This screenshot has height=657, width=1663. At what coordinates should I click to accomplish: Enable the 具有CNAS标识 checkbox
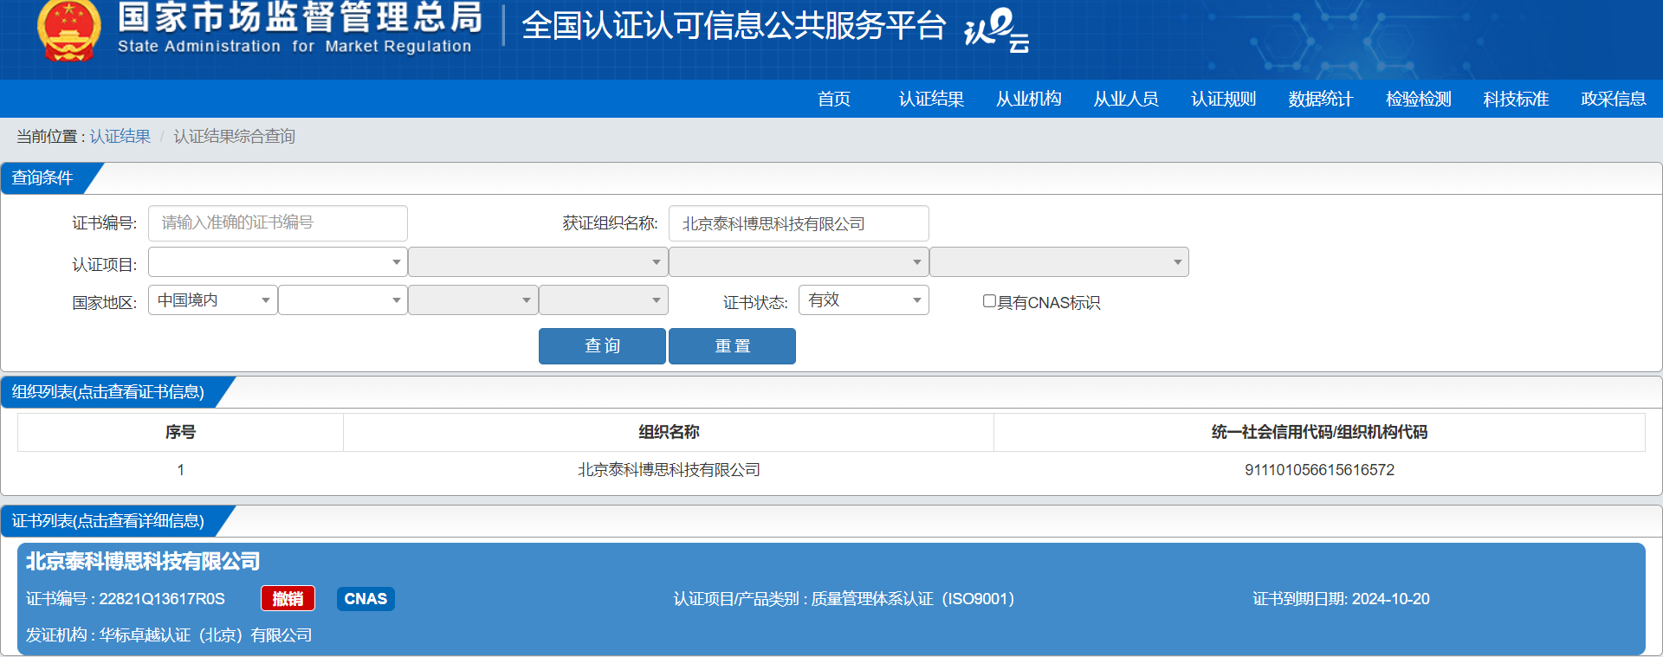click(989, 301)
